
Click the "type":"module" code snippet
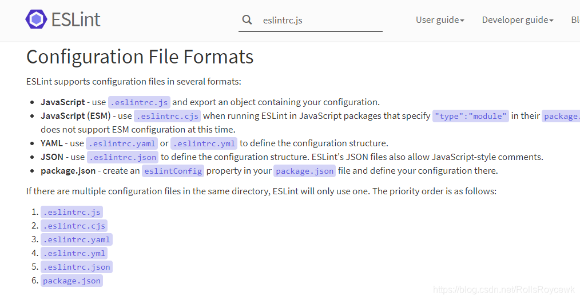click(x=471, y=116)
